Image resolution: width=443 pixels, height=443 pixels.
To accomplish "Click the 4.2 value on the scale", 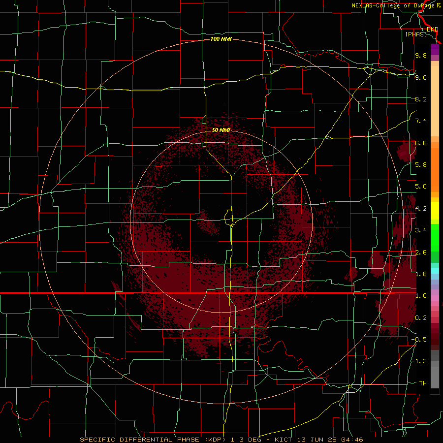I will [421, 209].
